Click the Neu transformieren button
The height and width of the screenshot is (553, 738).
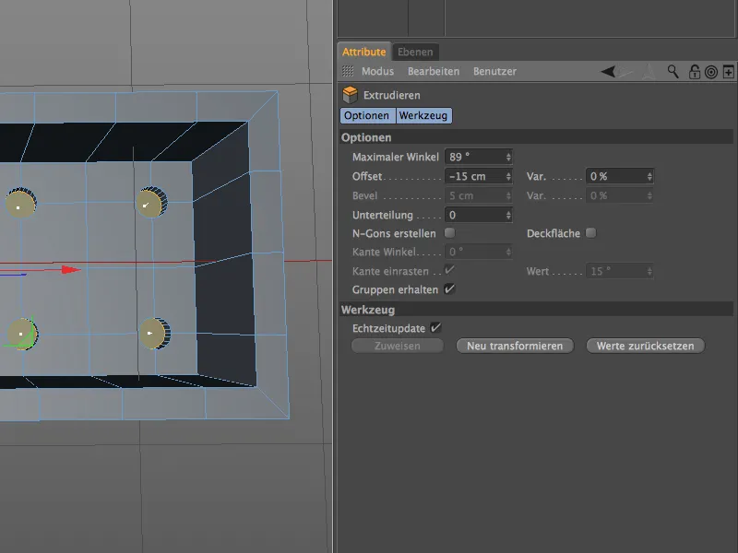click(515, 347)
